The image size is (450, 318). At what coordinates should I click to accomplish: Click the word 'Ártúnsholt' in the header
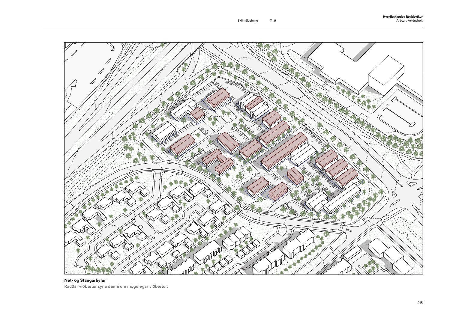(x=415, y=20)
